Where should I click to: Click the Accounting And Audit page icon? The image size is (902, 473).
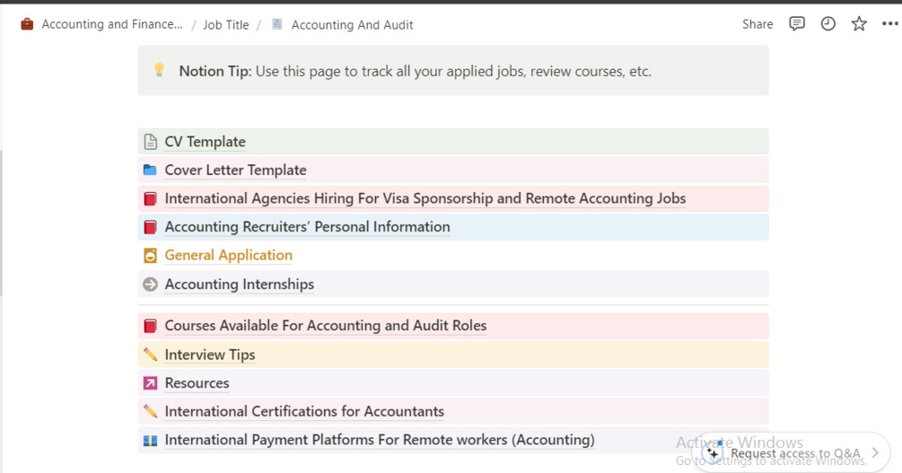(x=277, y=24)
